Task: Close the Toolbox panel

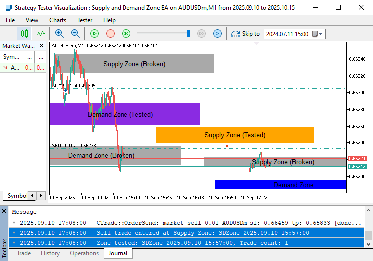Action: (4, 212)
